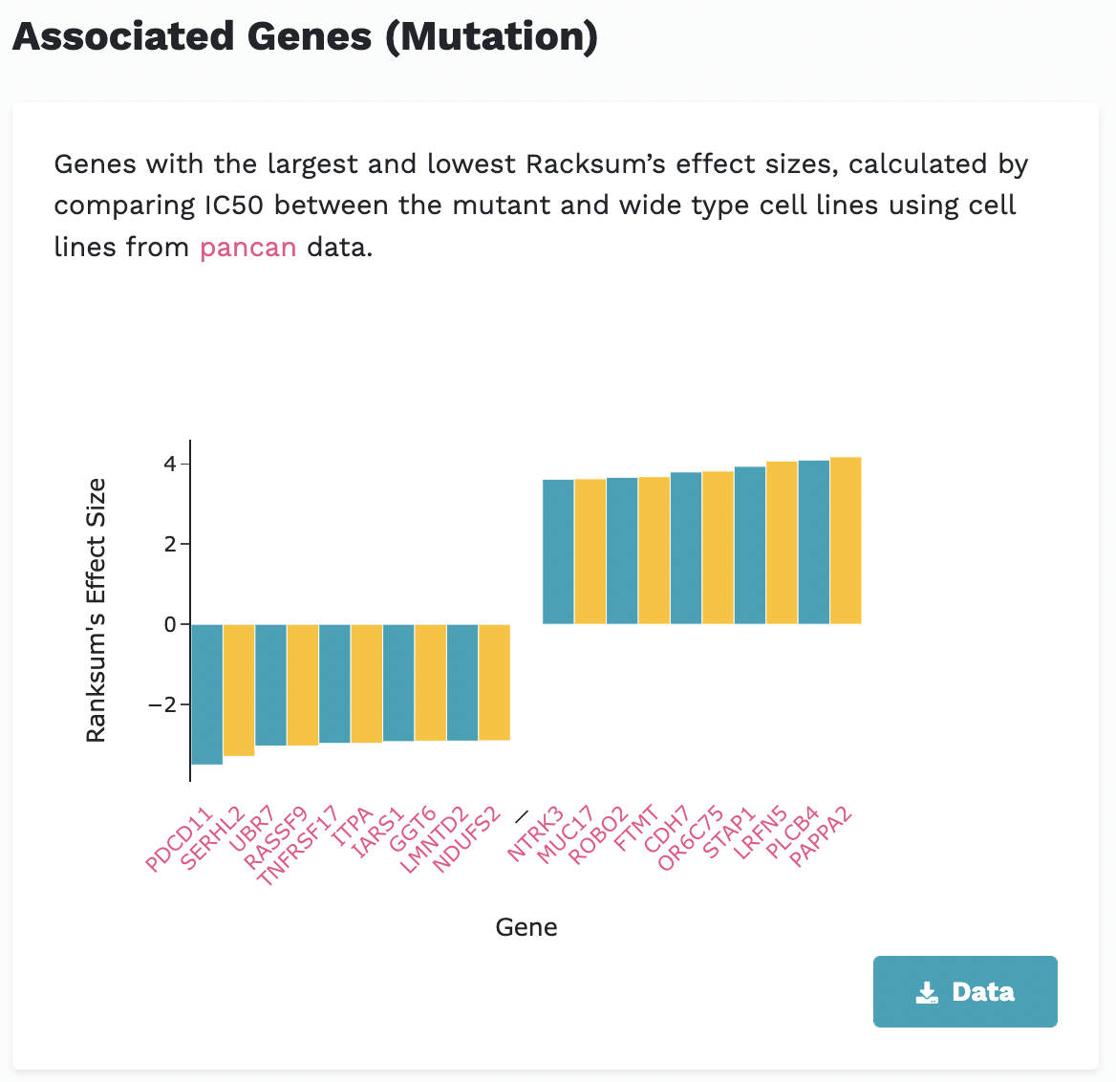Click the Data download button
Viewport: 1116px width, 1082px height.
(965, 991)
